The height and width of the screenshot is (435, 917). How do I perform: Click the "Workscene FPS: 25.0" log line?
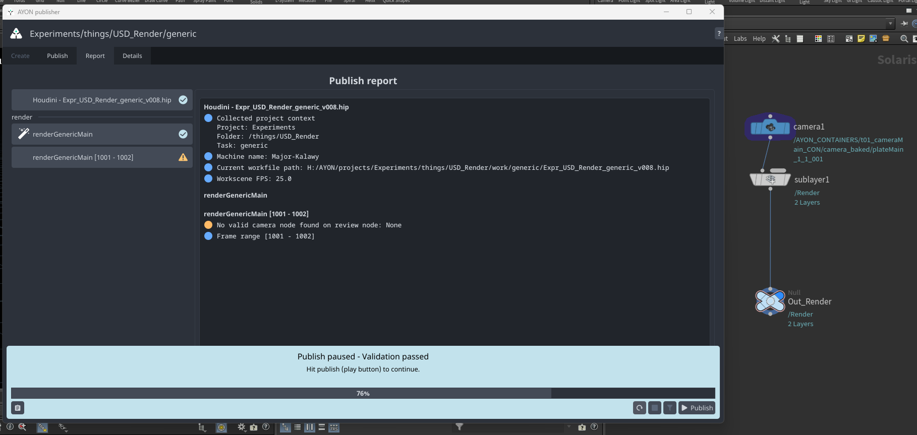[x=254, y=179]
